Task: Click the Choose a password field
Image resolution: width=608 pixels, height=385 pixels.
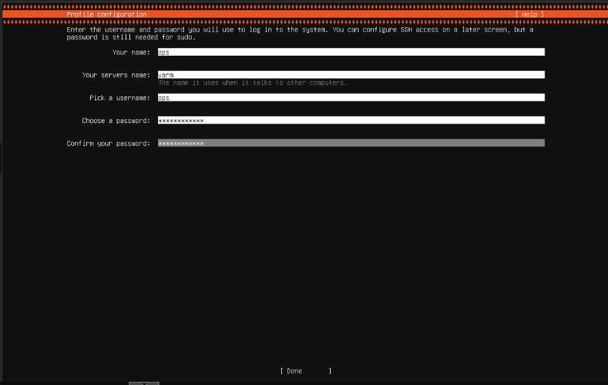Action: pyautogui.click(x=349, y=120)
